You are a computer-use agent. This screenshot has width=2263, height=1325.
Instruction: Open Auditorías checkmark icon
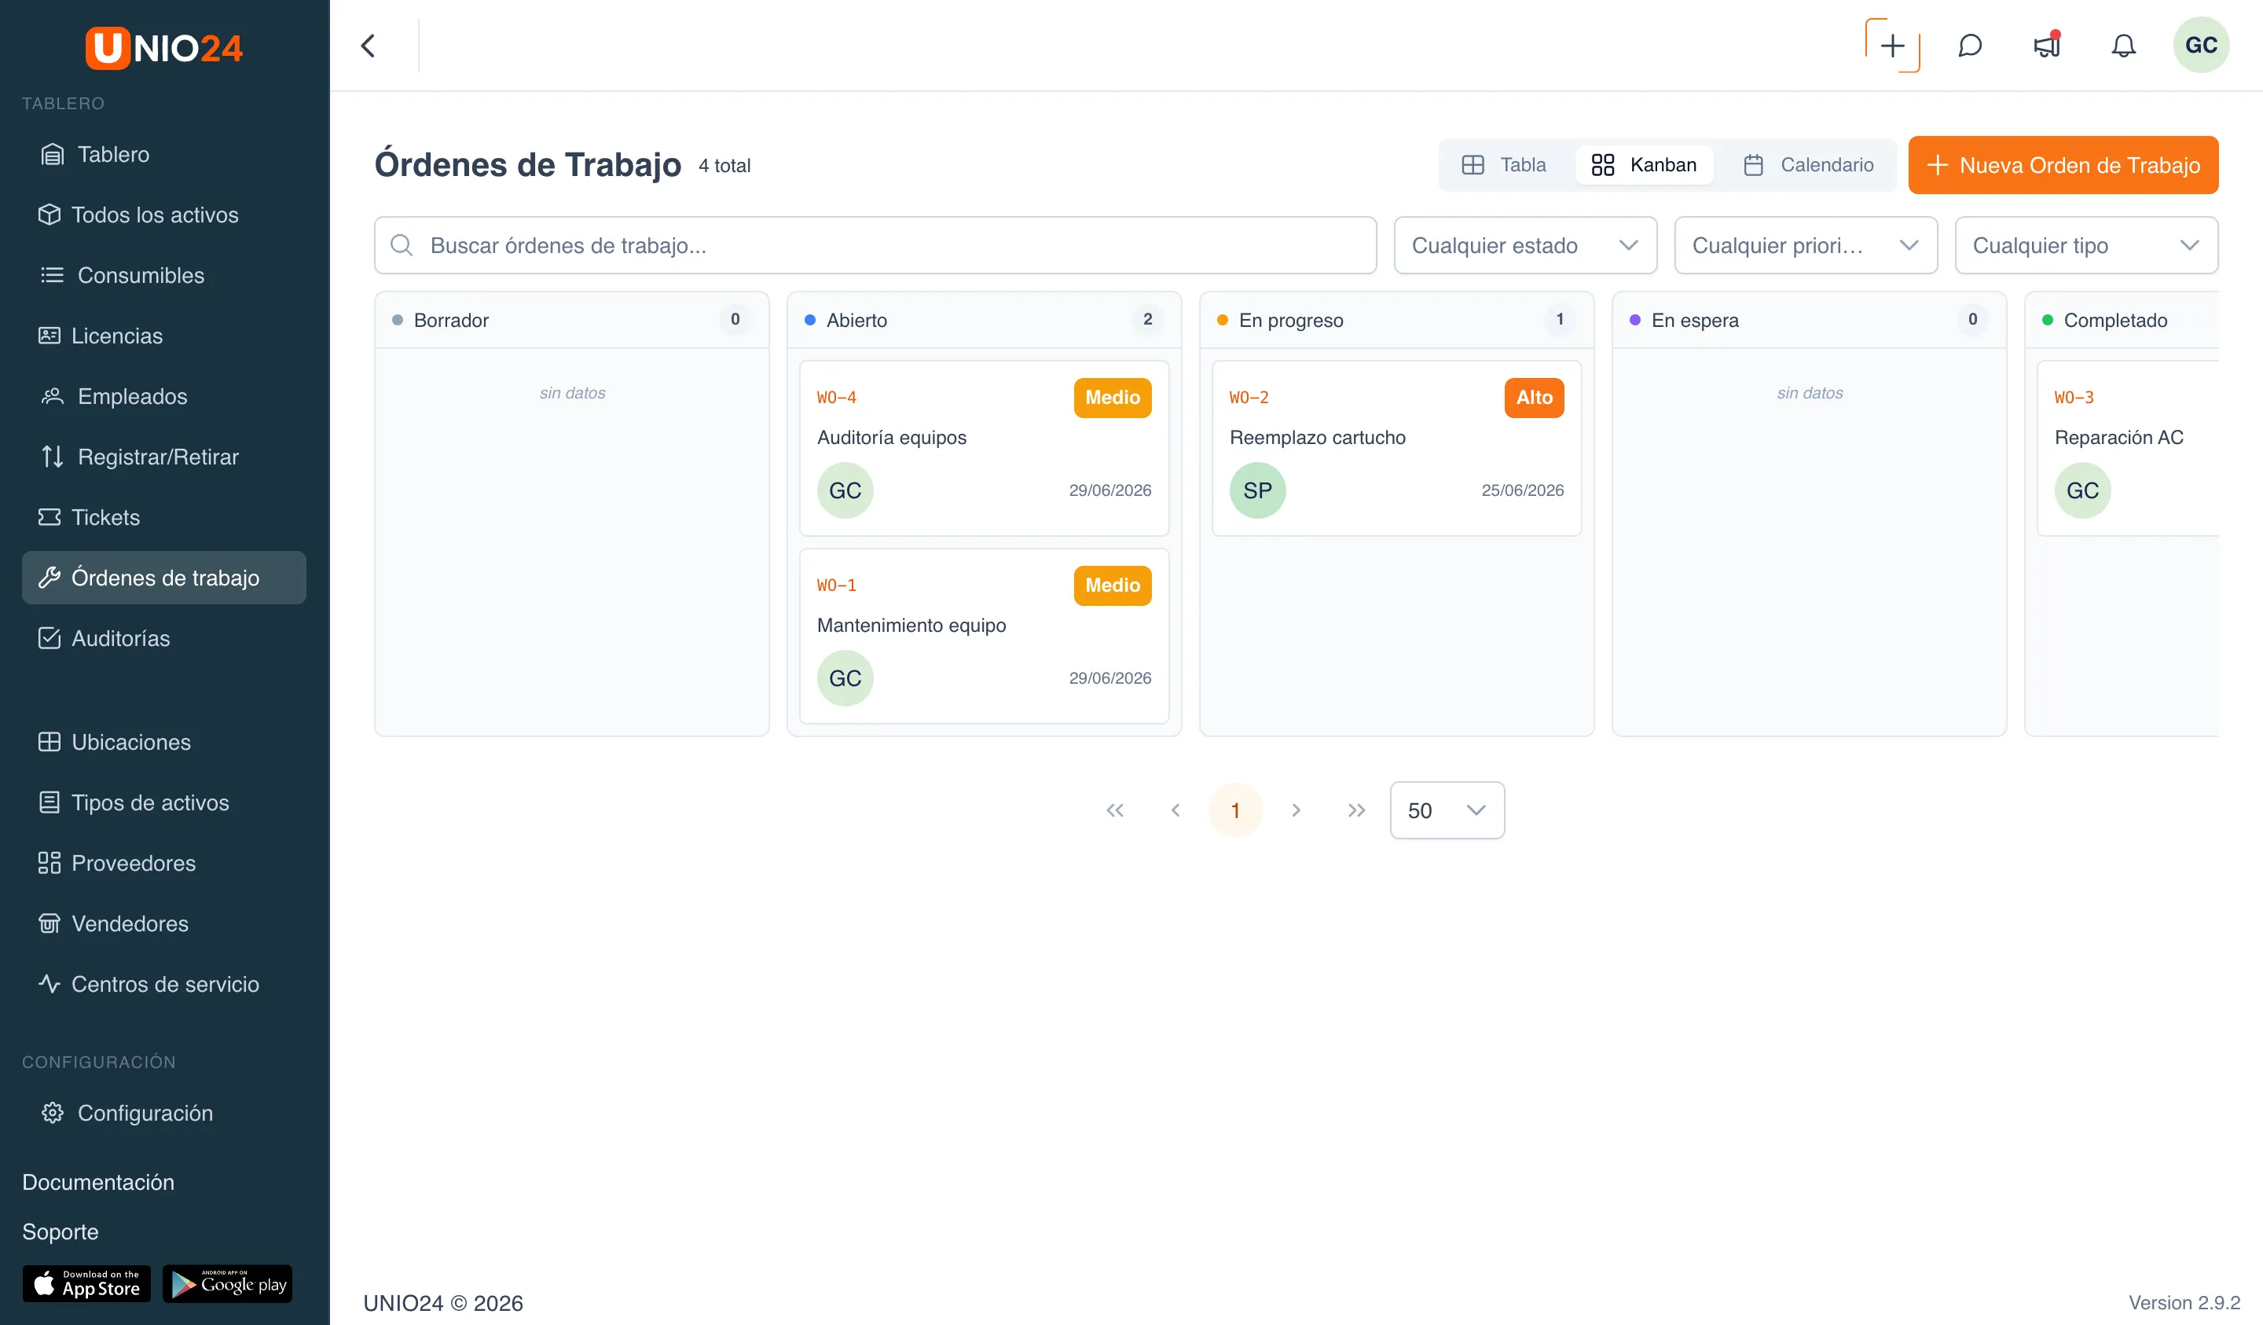coord(50,638)
